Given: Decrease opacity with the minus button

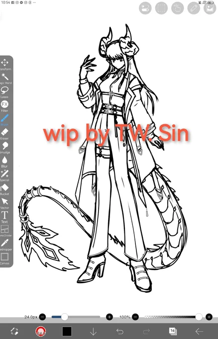Looking at the screenshot, I should (135, 317).
